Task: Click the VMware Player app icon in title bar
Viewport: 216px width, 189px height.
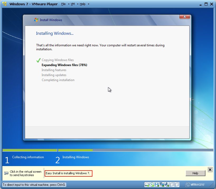Action: (x=4, y=4)
